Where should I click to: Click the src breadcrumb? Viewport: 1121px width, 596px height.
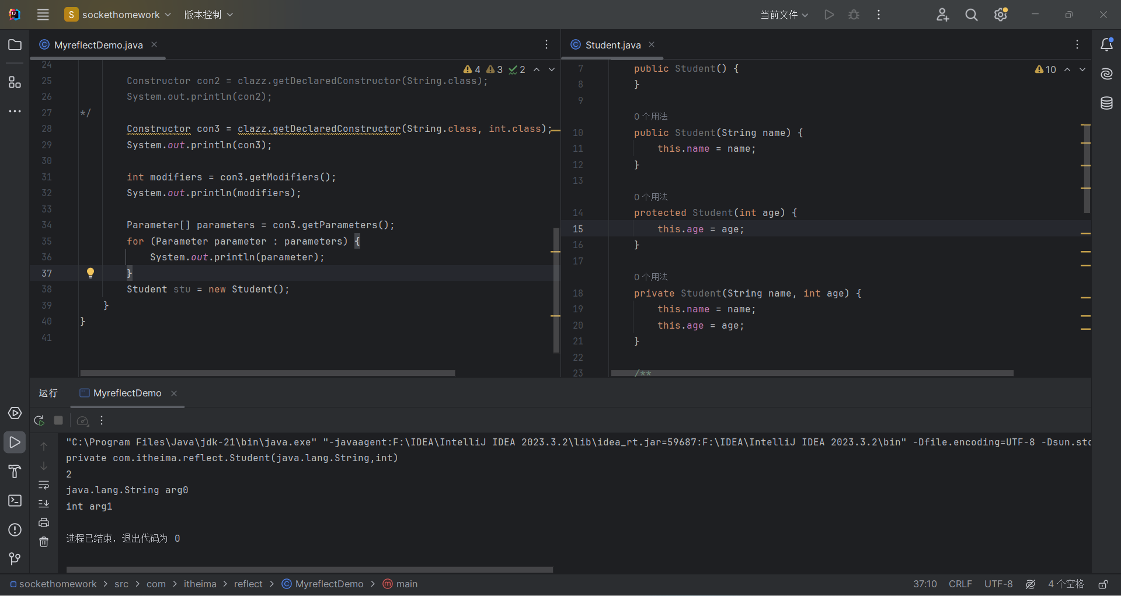pyautogui.click(x=121, y=584)
